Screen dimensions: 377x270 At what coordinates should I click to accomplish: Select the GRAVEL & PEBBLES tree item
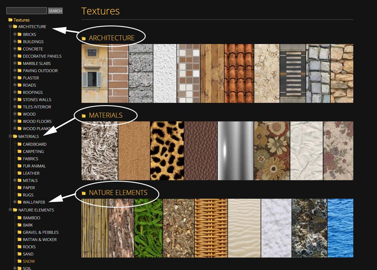(40, 232)
